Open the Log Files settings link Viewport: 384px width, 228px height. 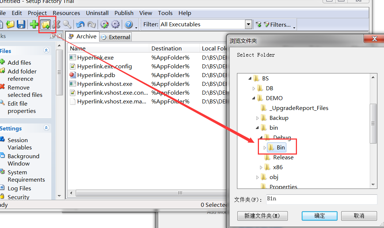click(x=19, y=189)
